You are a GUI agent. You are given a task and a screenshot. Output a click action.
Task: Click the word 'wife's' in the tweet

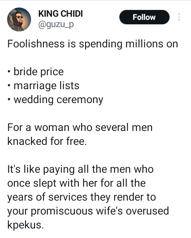pyautogui.click(x=109, y=211)
